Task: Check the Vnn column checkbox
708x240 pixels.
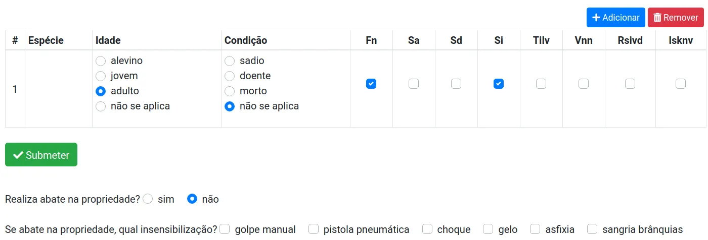Action: (x=584, y=84)
